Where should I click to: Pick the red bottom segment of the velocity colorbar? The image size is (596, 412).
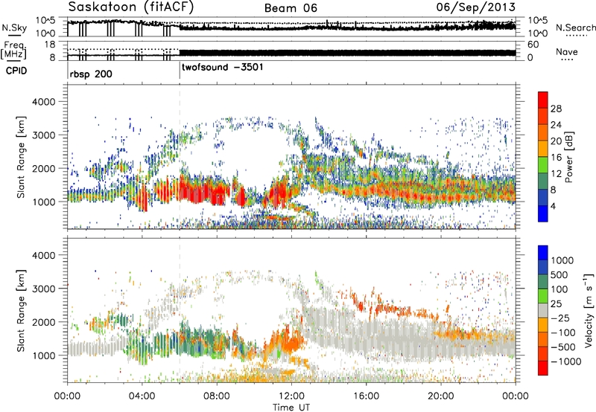543,368
